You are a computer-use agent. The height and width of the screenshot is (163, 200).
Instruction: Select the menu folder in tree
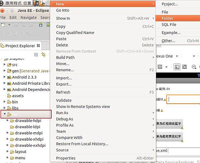coord(18,158)
